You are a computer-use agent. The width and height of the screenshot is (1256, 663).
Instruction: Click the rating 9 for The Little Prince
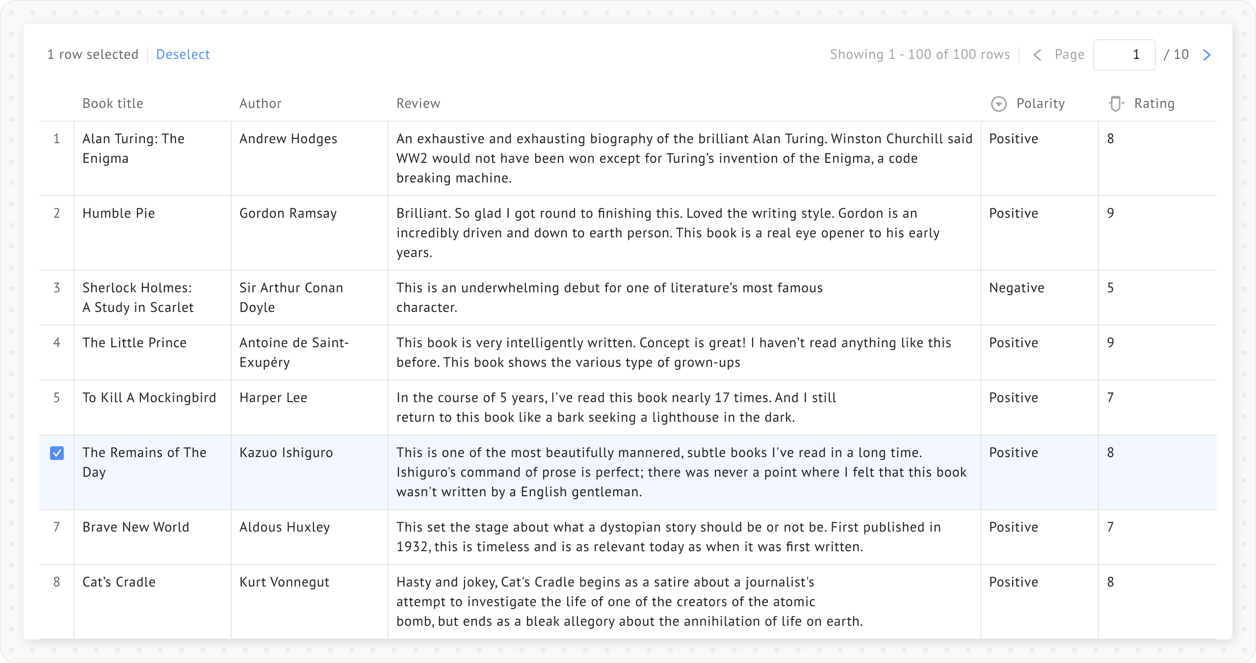click(x=1111, y=343)
